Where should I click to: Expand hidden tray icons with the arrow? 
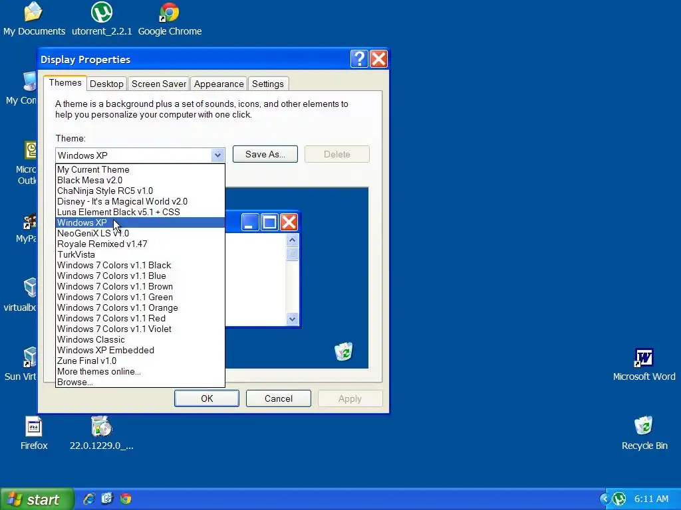[605, 499]
